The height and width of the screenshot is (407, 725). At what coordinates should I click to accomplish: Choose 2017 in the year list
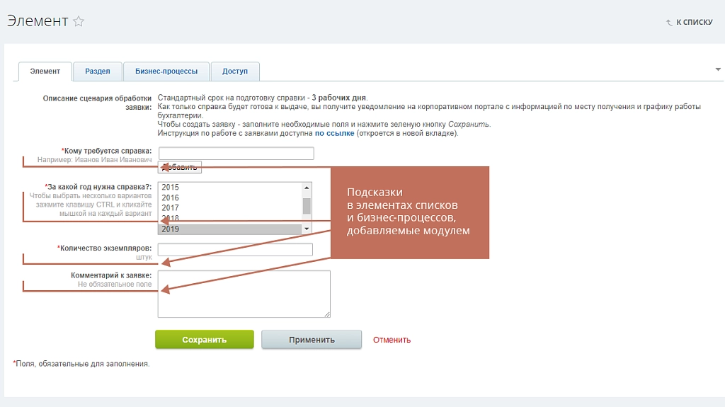[x=230, y=208]
